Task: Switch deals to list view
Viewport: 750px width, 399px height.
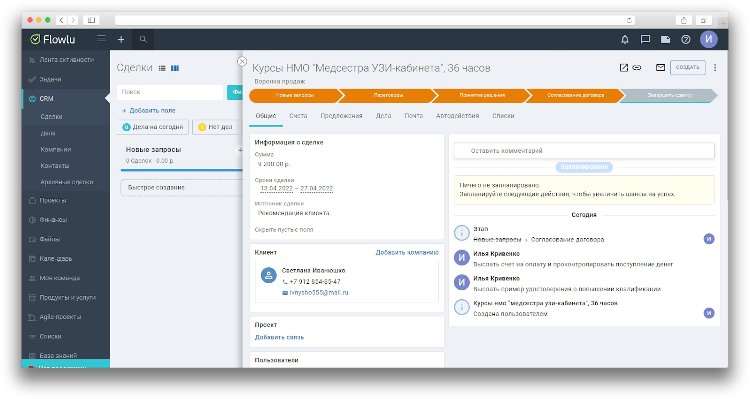Action: tap(162, 68)
